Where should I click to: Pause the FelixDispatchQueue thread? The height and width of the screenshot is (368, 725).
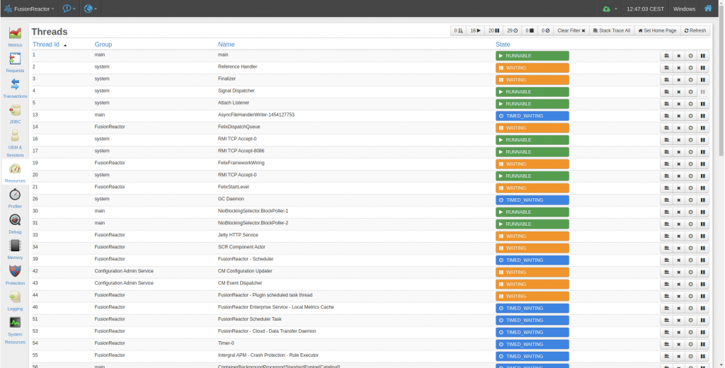[703, 128]
